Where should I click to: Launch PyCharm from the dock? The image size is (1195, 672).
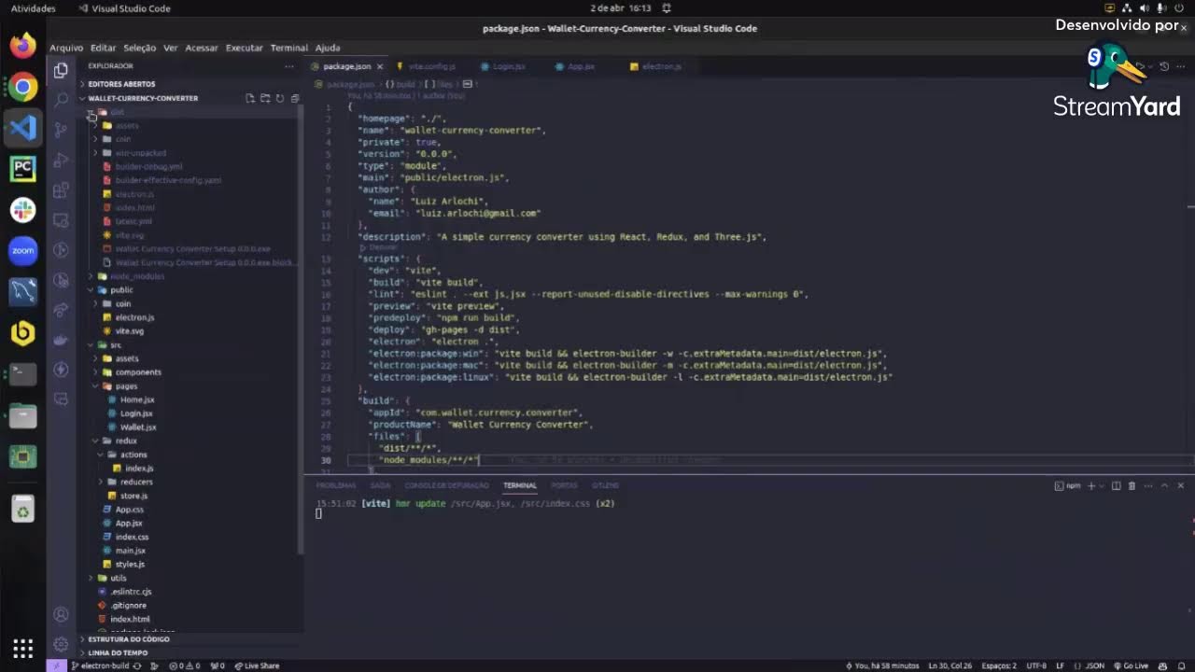click(23, 168)
